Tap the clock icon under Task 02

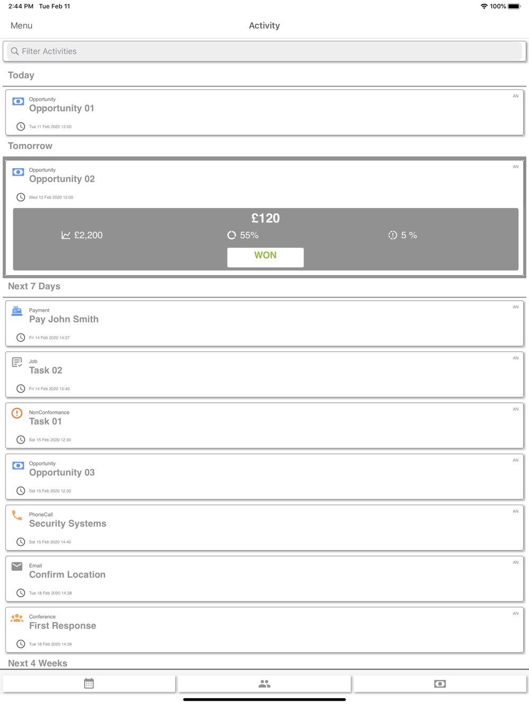tap(21, 388)
